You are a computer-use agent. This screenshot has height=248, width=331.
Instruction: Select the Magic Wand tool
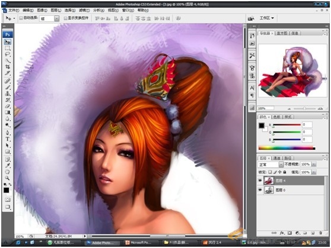(x=8, y=61)
